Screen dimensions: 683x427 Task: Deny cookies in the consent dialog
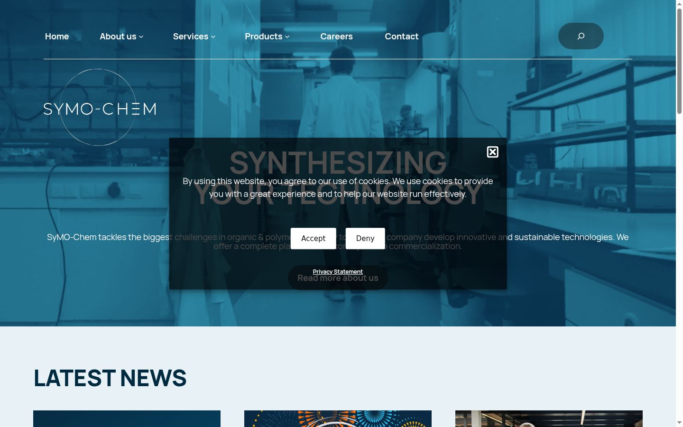click(365, 238)
